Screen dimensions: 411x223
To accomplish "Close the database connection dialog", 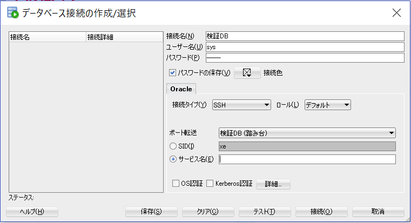I will (x=396, y=13).
